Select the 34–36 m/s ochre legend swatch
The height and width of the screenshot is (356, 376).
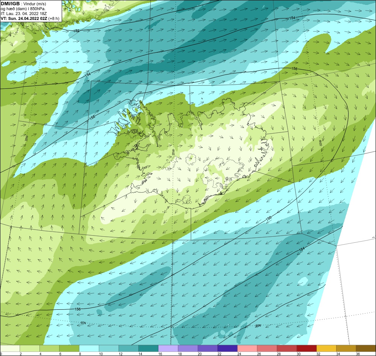pos(346,348)
